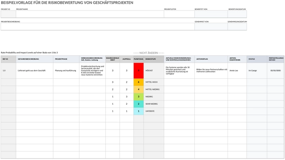Click the green score cell showing 3
The image size is (285, 160).
coord(138,97)
